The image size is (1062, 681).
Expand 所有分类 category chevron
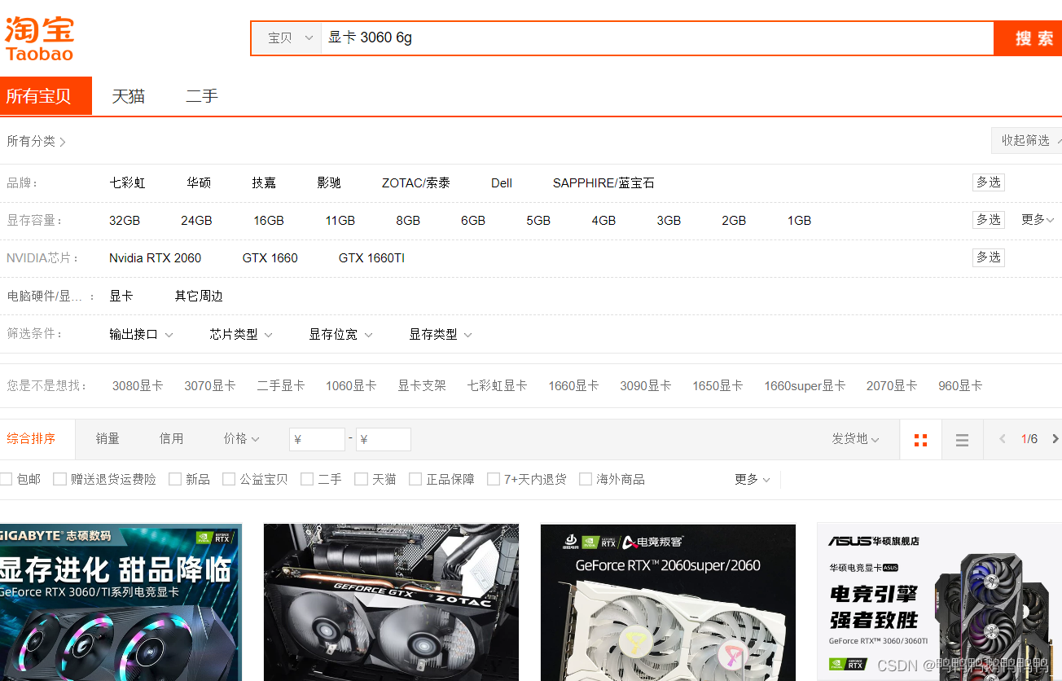point(63,142)
